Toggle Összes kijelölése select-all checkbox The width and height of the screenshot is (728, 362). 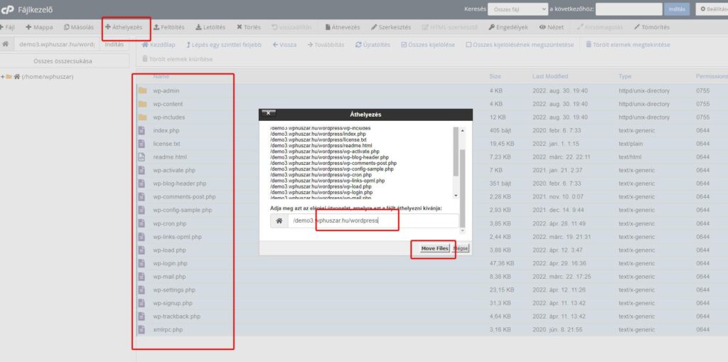click(x=405, y=44)
